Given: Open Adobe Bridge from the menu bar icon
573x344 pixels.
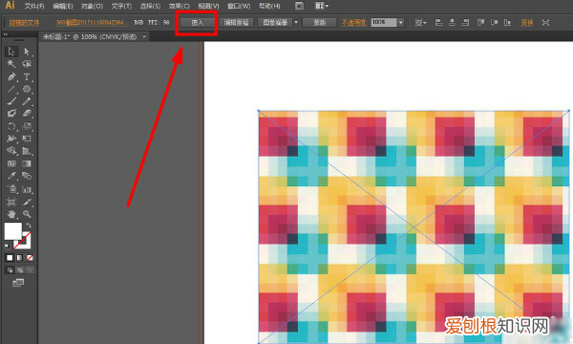Looking at the screenshot, I should pyautogui.click(x=299, y=6).
